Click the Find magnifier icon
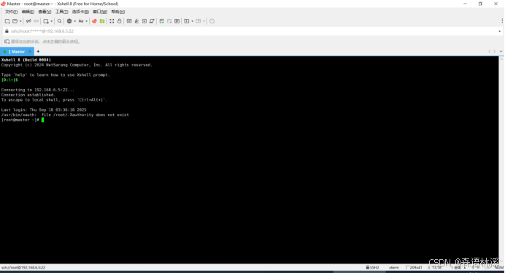The height and width of the screenshot is (273, 505). 60,21
